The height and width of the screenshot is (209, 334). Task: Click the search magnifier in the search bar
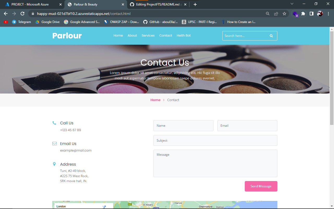[271, 36]
